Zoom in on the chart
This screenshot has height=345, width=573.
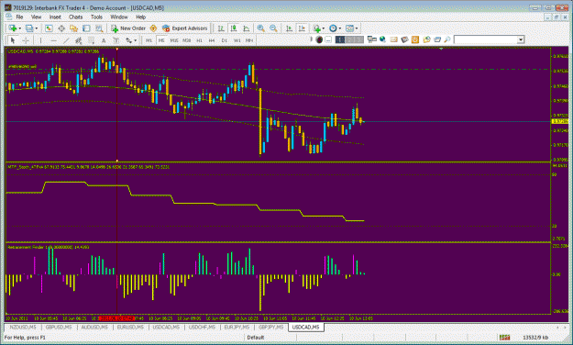260,28
